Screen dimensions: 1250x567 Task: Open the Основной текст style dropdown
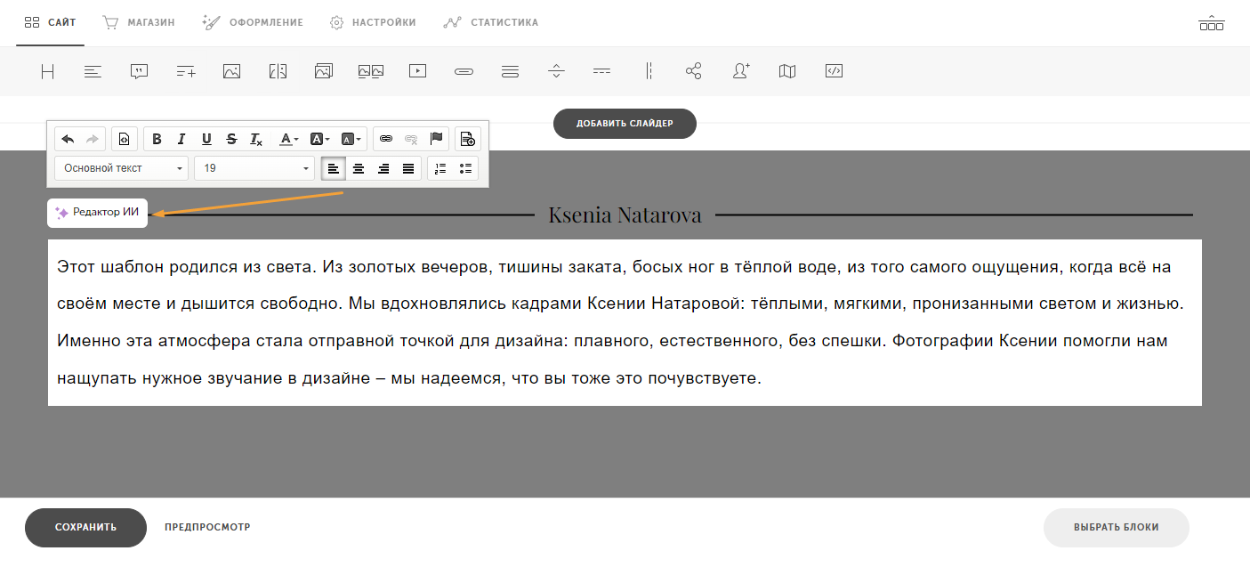pyautogui.click(x=121, y=168)
